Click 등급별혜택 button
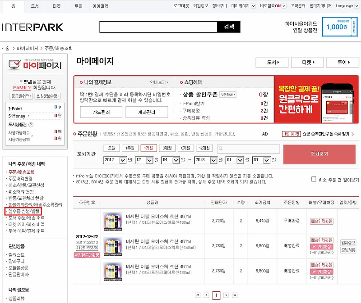 pos(21,96)
